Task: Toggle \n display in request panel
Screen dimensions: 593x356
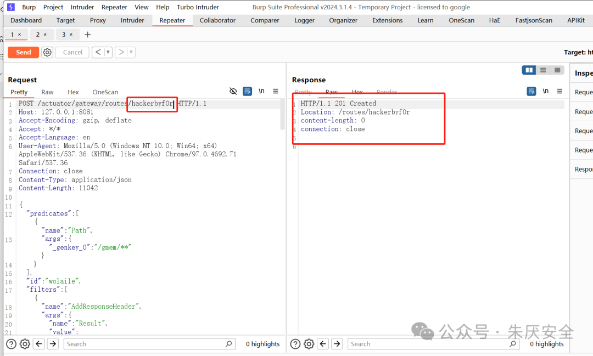Action: pos(261,91)
